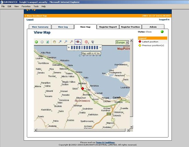Select the first zoom segment next to plus
Screen dimensions: 189x147
pyautogui.click(x=72, y=47)
